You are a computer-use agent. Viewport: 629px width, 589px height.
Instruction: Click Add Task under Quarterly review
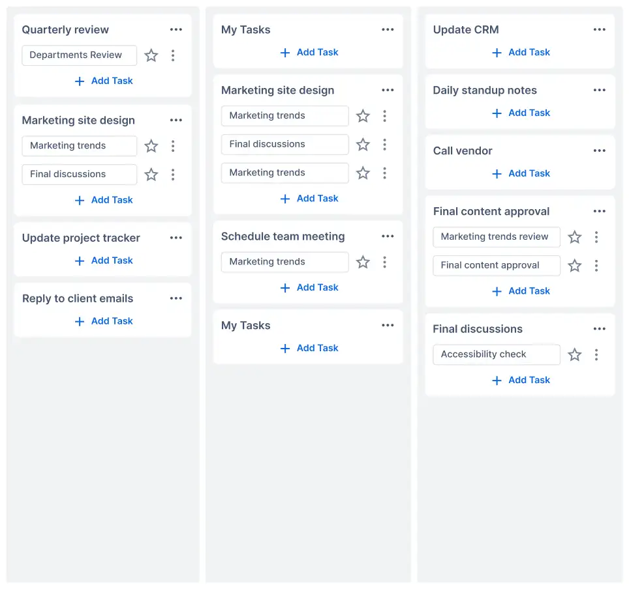pos(103,81)
